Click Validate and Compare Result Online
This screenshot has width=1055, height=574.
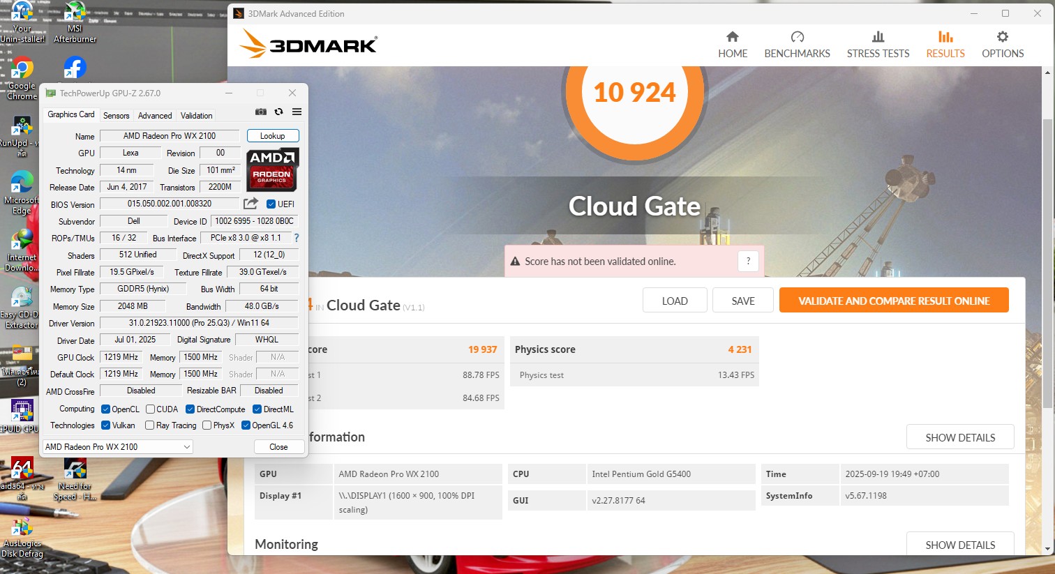pos(893,301)
